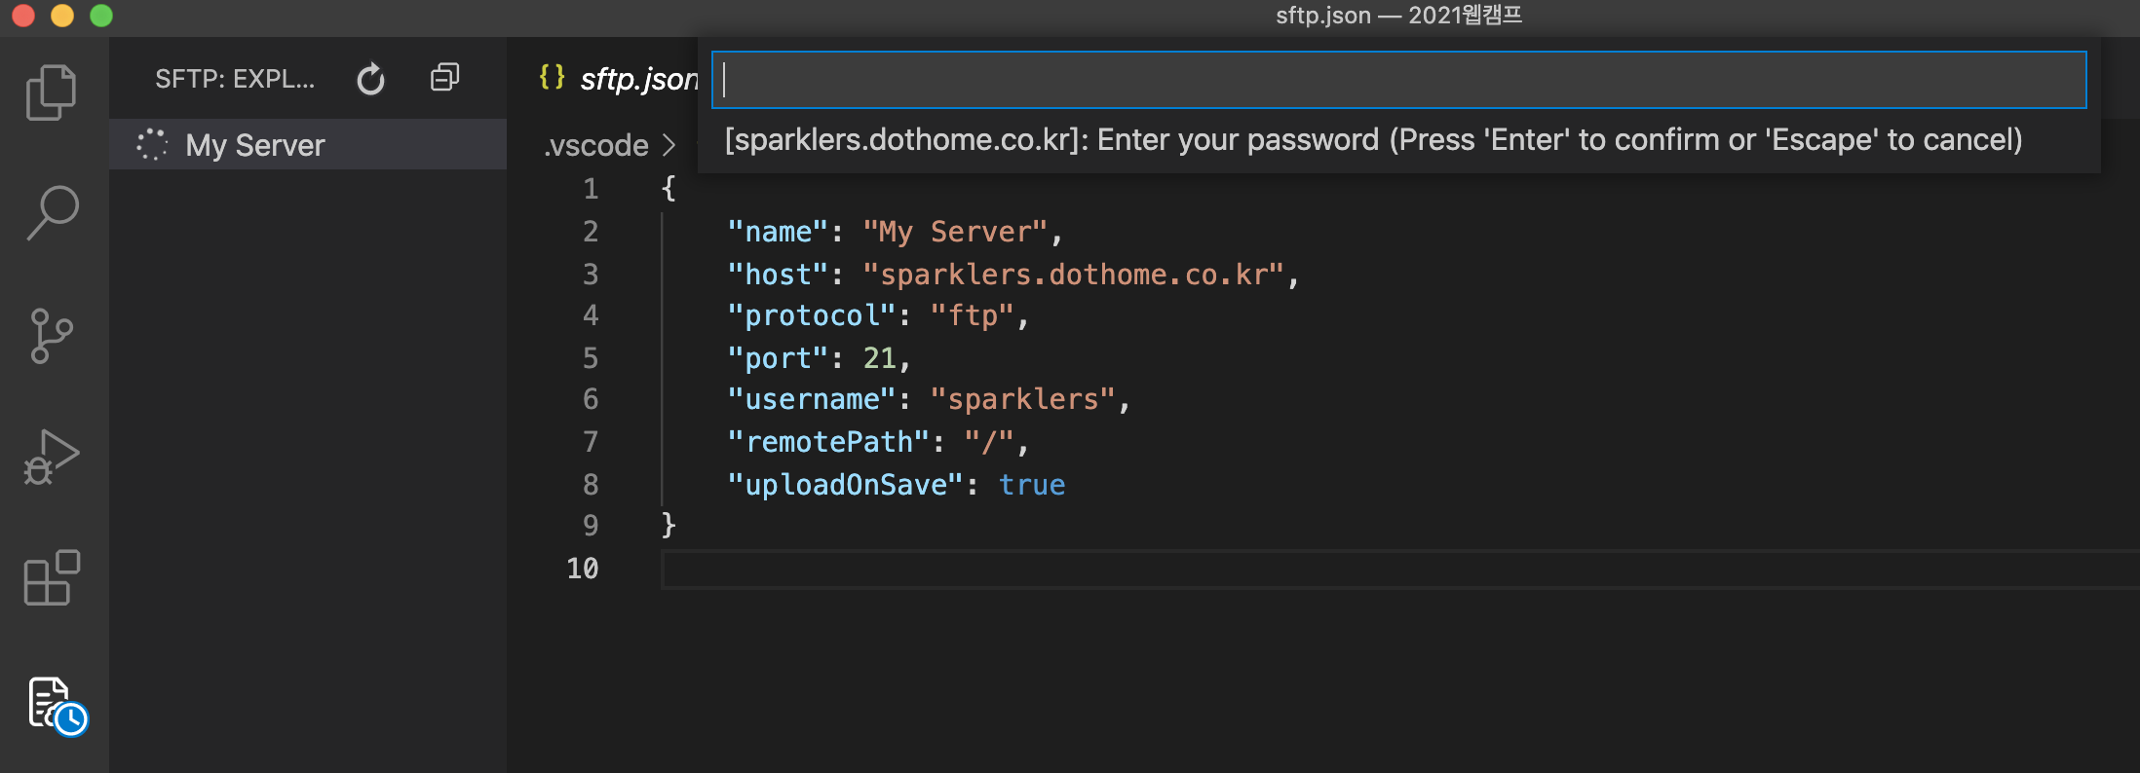Click the "host" key in editor
This screenshot has height=773, width=2140.
tap(778, 275)
